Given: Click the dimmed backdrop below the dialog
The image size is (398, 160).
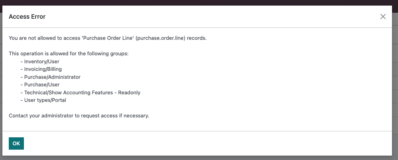Looking at the screenshot, I should point(199,158).
